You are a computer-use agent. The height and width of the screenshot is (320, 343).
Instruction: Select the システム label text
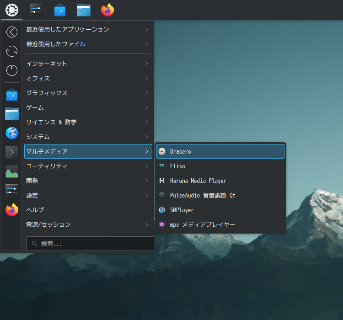click(x=38, y=137)
